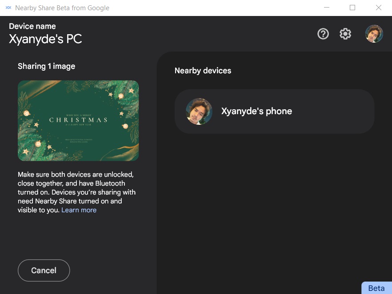Click the Nearby devices heading

click(203, 70)
